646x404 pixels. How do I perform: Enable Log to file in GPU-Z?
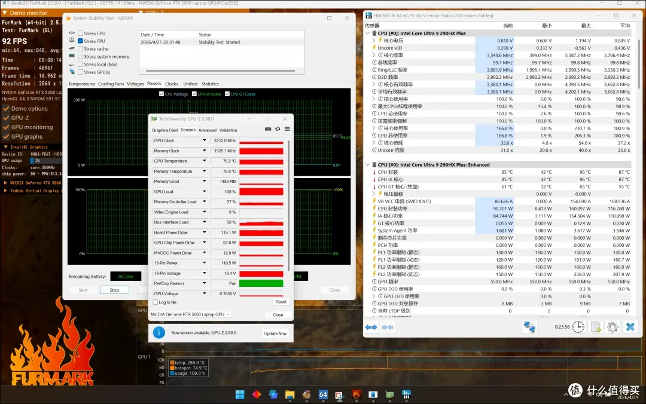156,302
